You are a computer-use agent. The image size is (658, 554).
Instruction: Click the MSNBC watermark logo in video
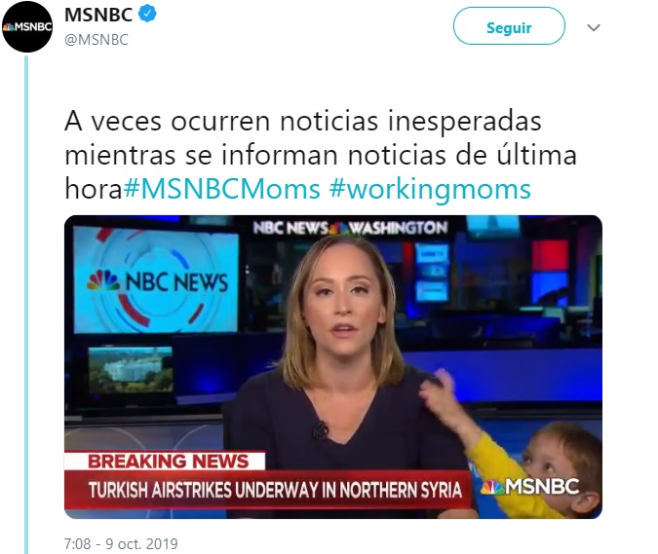pos(530,487)
